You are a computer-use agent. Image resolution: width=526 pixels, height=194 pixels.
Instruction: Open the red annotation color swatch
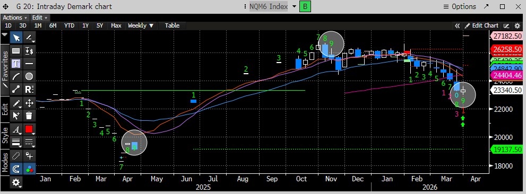point(30,129)
